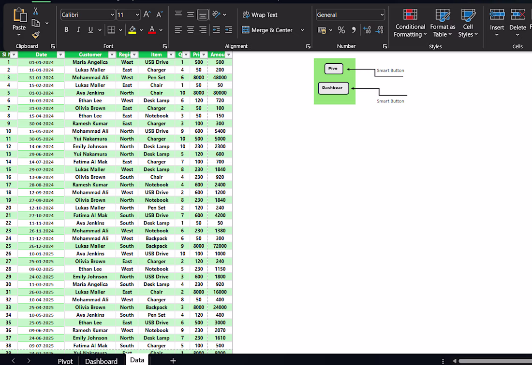Click the Pivot smart button shape
This screenshot has width=532, height=365.
point(334,69)
